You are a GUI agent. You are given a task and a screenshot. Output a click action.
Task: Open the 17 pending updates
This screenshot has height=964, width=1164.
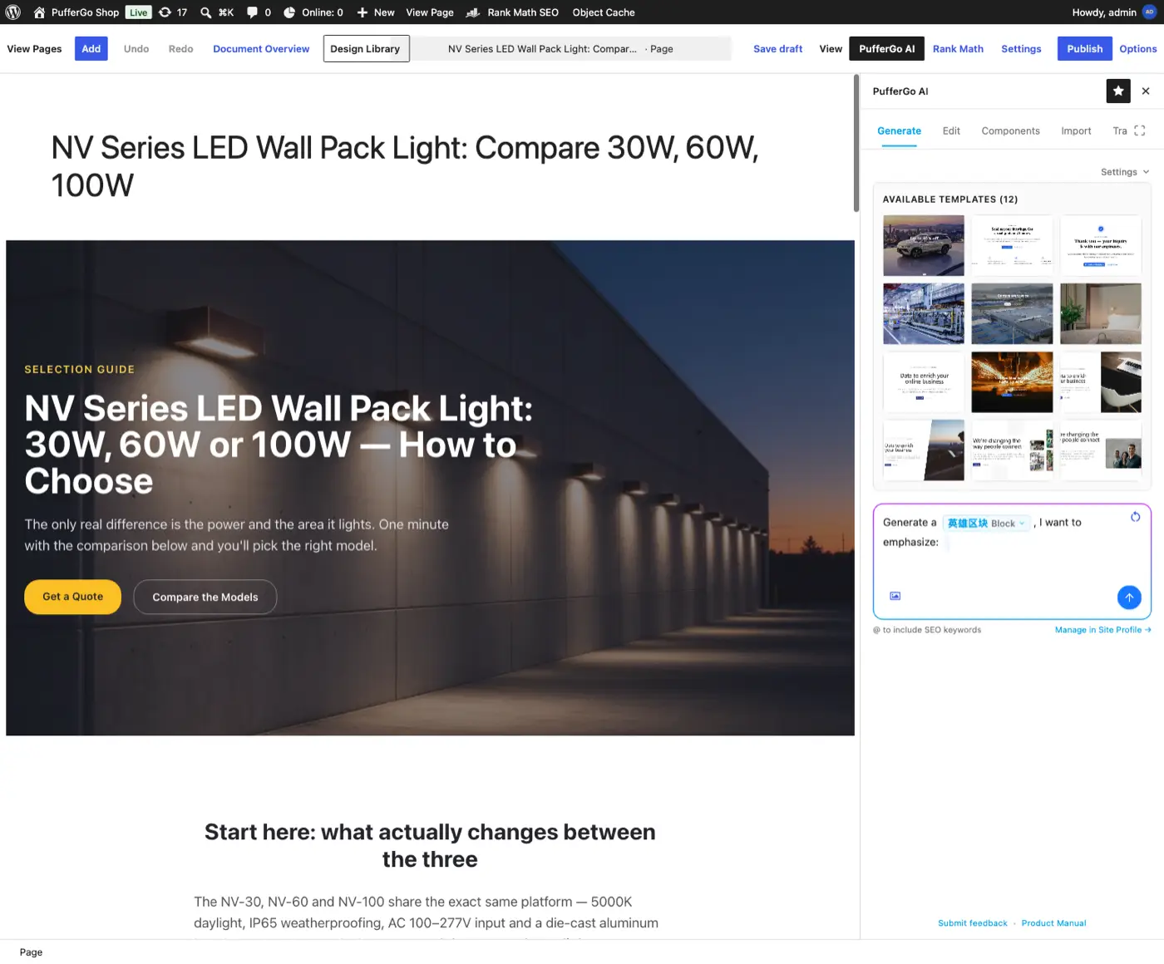click(x=173, y=12)
